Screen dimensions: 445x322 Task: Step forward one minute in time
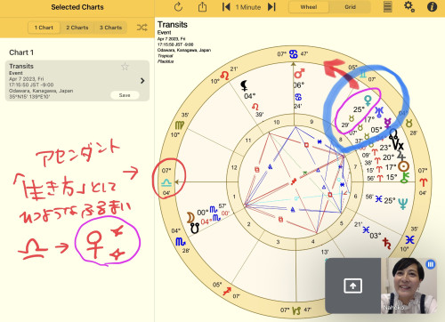[271, 7]
